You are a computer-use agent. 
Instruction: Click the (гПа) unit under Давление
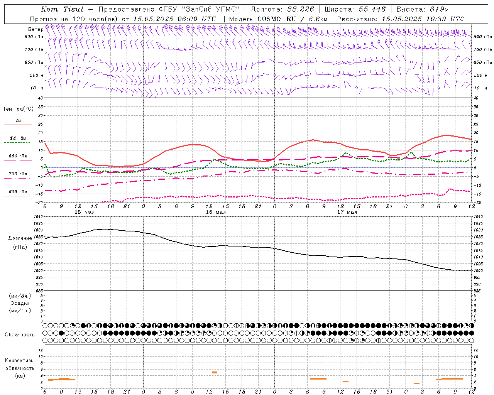[x=20, y=247]
